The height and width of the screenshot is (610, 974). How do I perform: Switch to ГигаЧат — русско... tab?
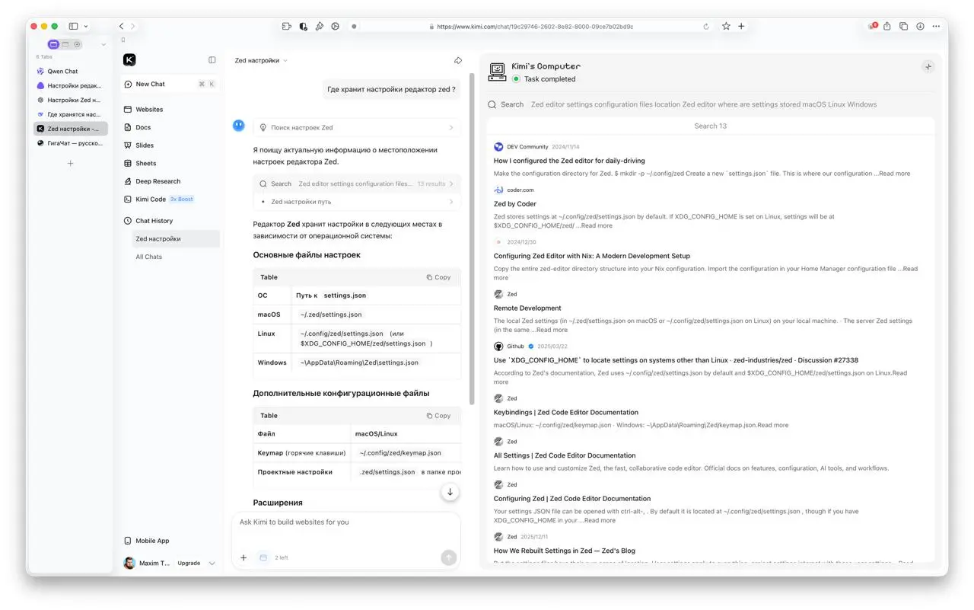(x=71, y=143)
